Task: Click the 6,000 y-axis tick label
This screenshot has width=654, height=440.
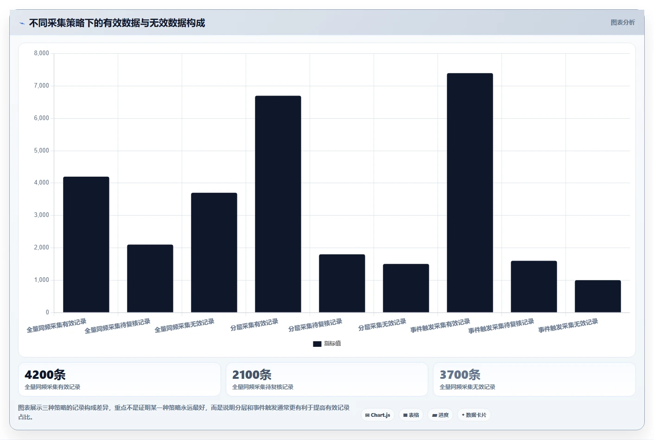Action: point(41,118)
